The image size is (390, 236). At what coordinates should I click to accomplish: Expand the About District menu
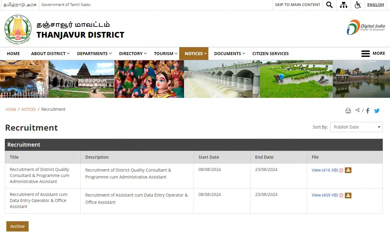click(50, 54)
